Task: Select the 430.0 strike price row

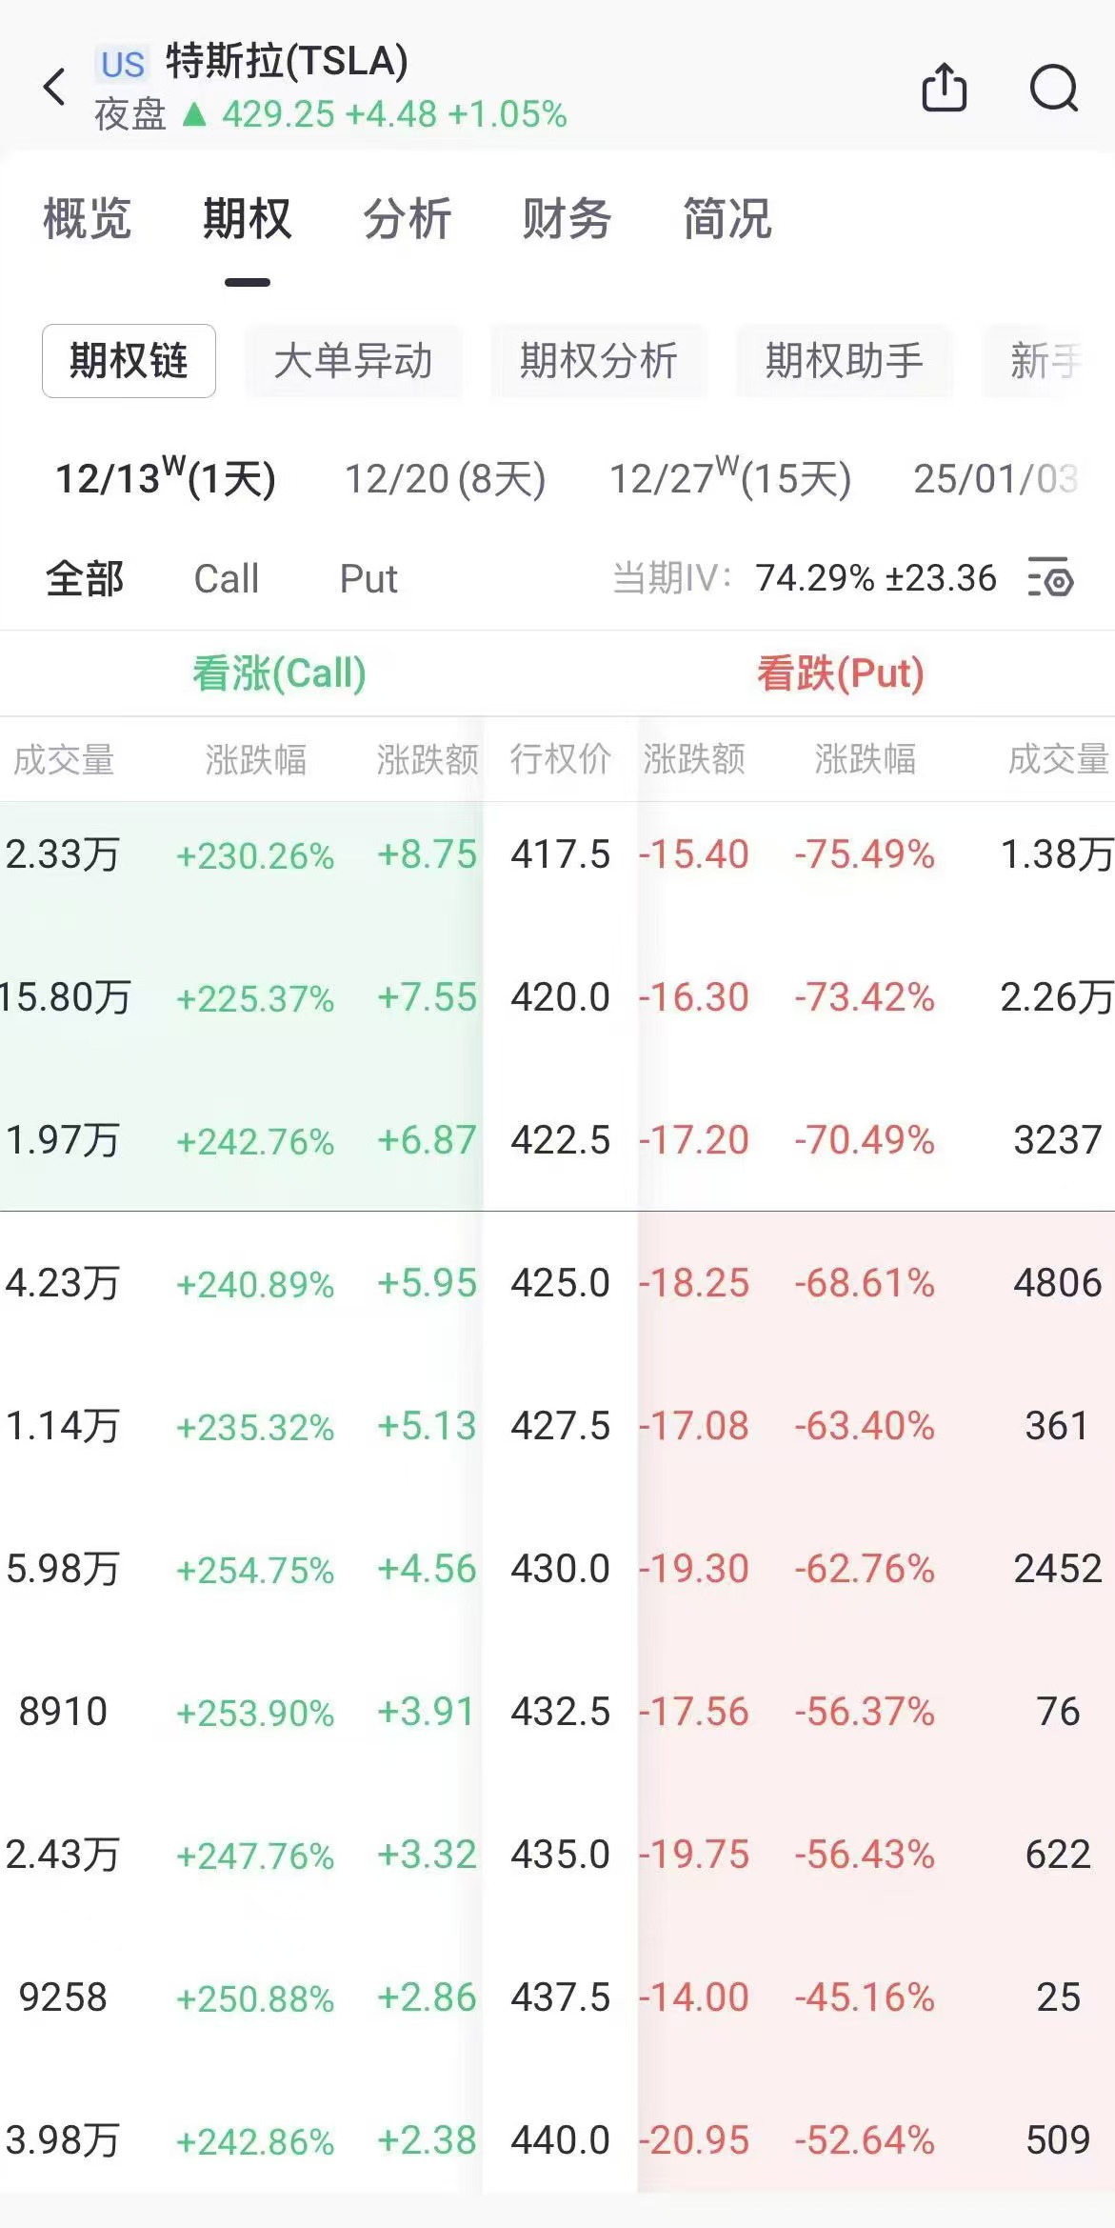Action: click(560, 1569)
